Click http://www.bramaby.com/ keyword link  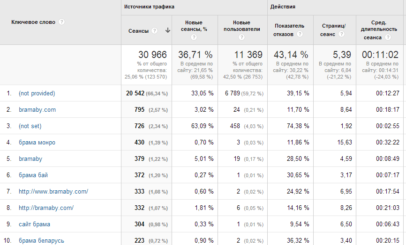coord(53,192)
